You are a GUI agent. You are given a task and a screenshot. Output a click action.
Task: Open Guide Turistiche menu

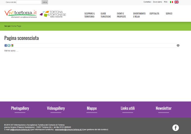click(x=106, y=15)
